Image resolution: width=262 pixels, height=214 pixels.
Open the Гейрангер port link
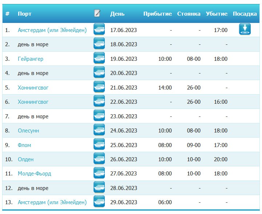tap(31, 59)
